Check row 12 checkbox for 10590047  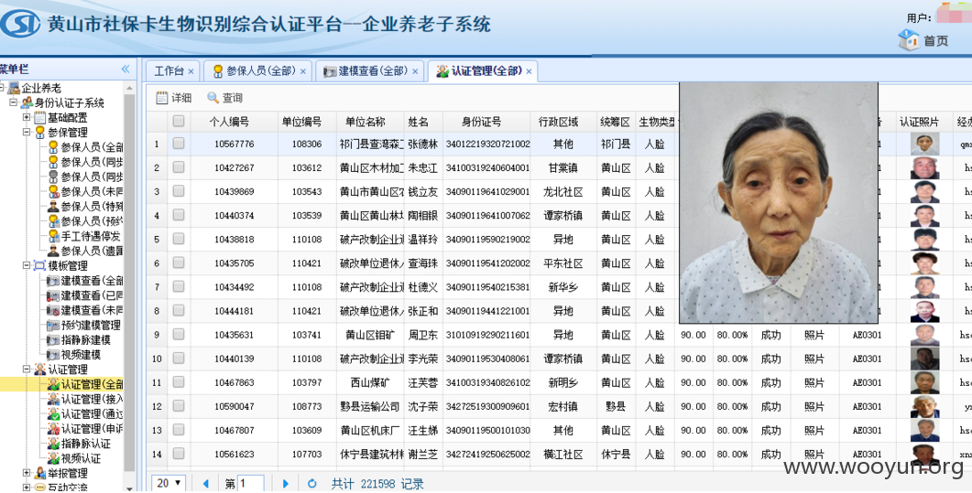179,406
